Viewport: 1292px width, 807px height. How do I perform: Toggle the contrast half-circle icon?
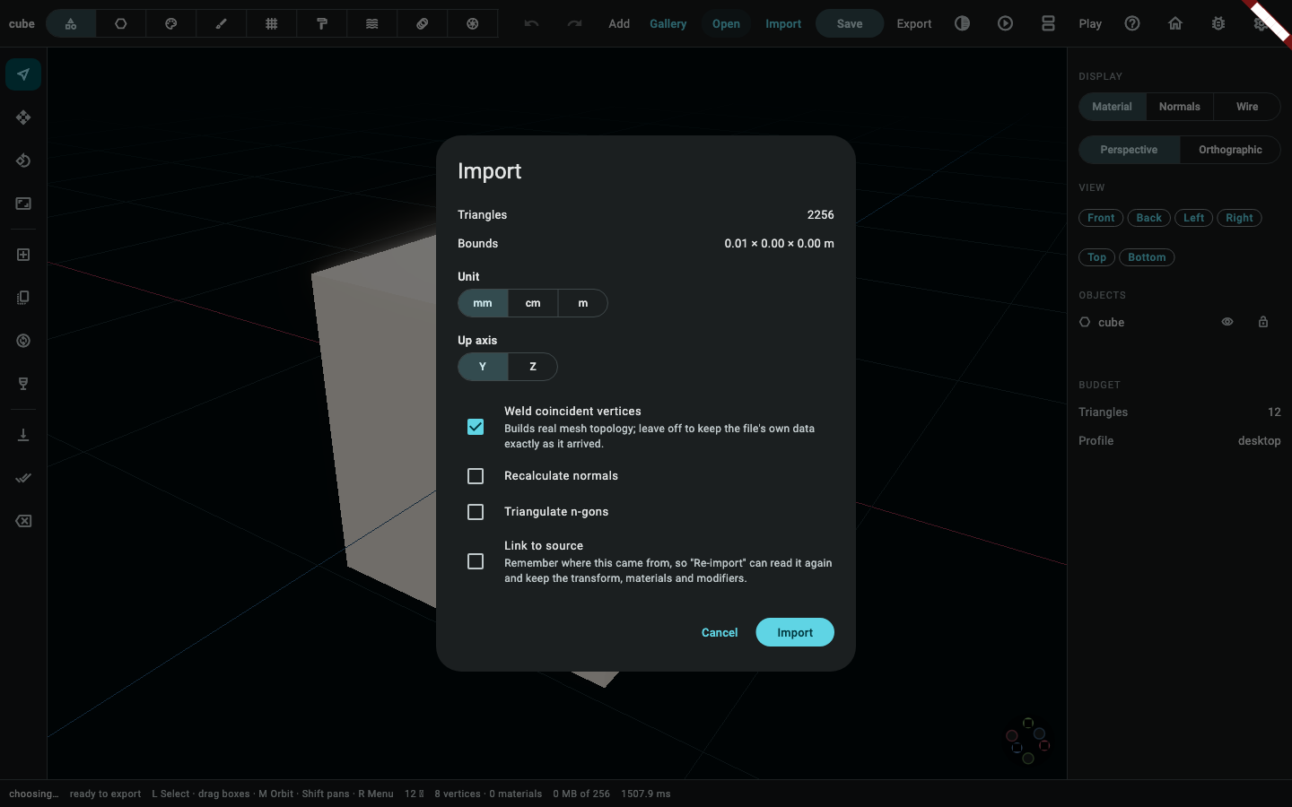tap(963, 24)
